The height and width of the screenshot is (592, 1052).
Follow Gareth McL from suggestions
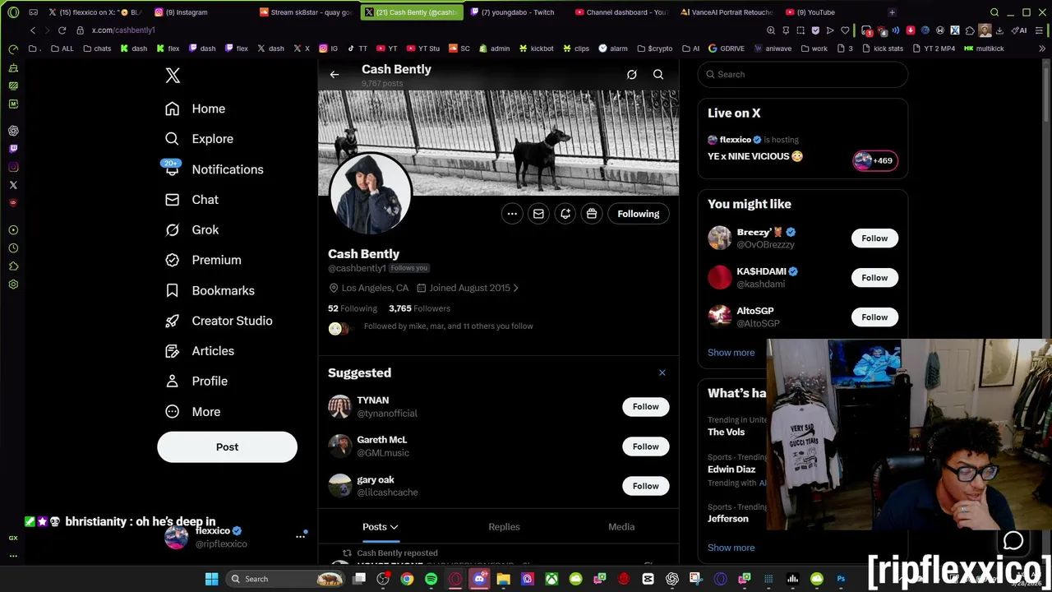click(646, 446)
